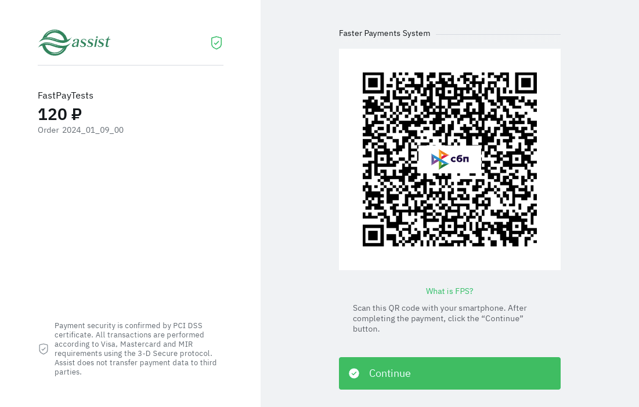Viewport: 639px width, 407px height.
Task: Click the QR code's top-right finder square
Action: [x=525, y=83]
